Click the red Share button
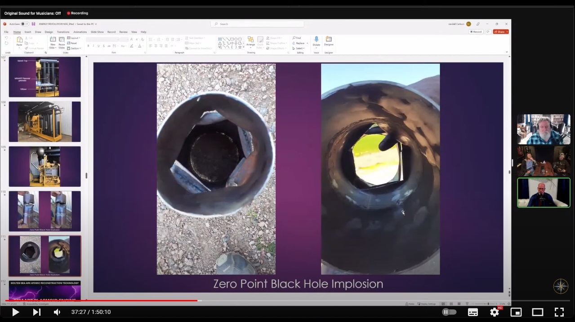The image size is (575, 322). (x=501, y=32)
